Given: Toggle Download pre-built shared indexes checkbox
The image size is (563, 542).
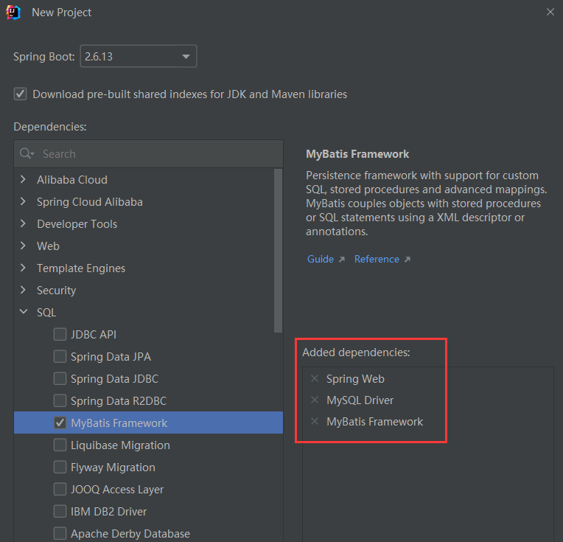Looking at the screenshot, I should pos(20,94).
